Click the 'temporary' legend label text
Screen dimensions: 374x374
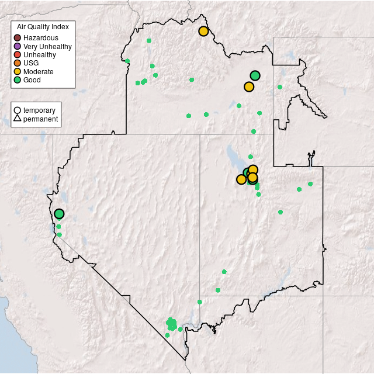click(39, 110)
